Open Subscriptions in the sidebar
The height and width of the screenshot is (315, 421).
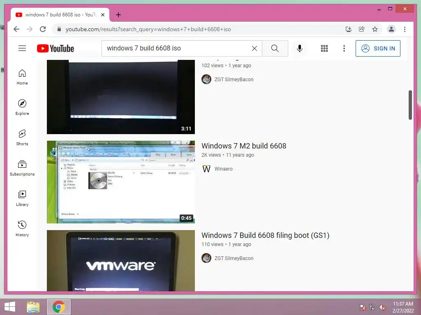click(x=22, y=168)
